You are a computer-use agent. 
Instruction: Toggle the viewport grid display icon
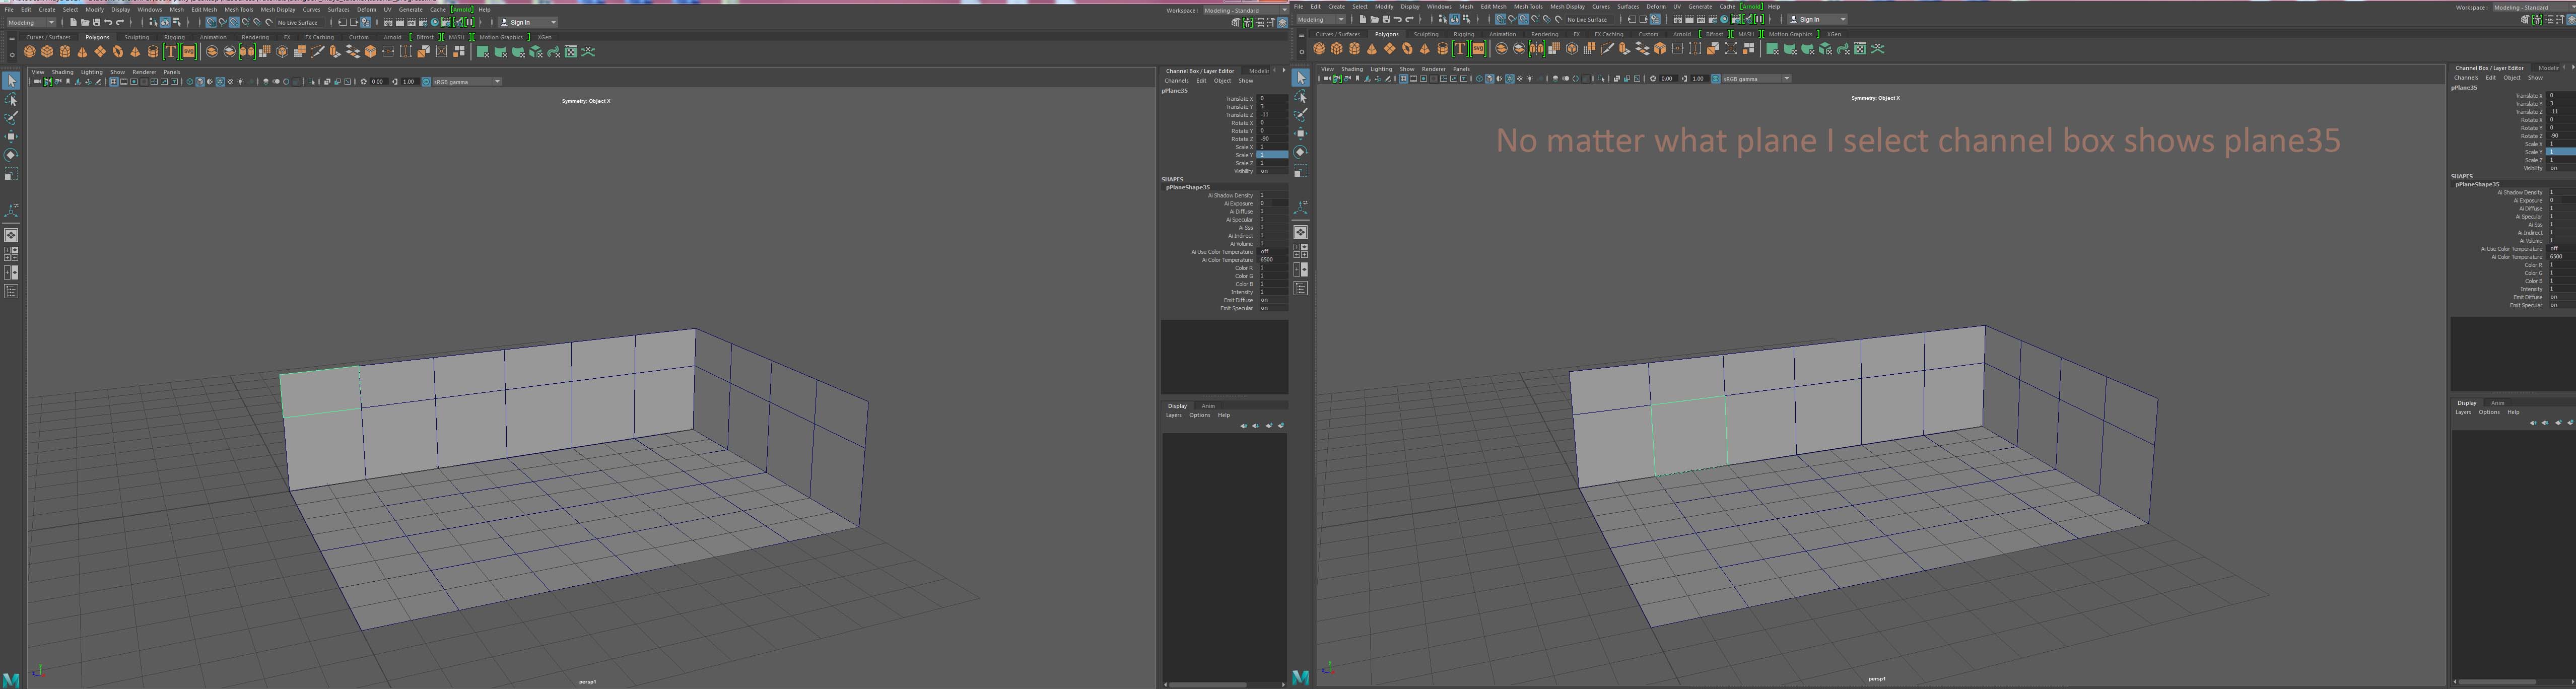[x=113, y=82]
